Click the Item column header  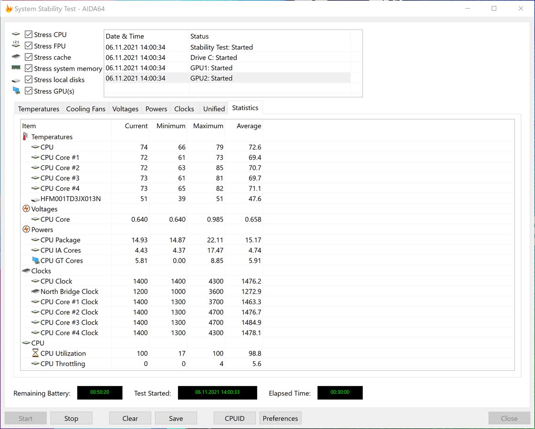[65, 126]
